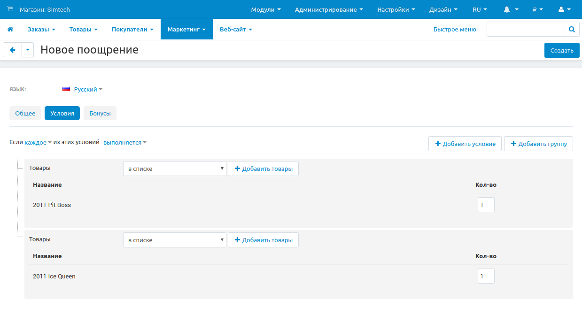This screenshot has width=582, height=323.
Task: Toggle the 'каждое' condition selector
Action: 38,142
